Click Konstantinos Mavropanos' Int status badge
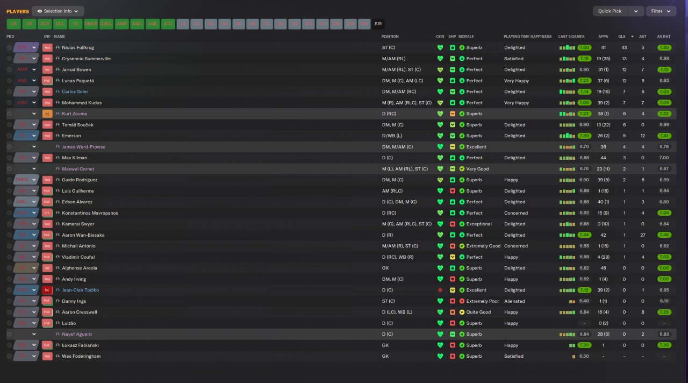Viewport: 688px width, 383px height. [47, 213]
